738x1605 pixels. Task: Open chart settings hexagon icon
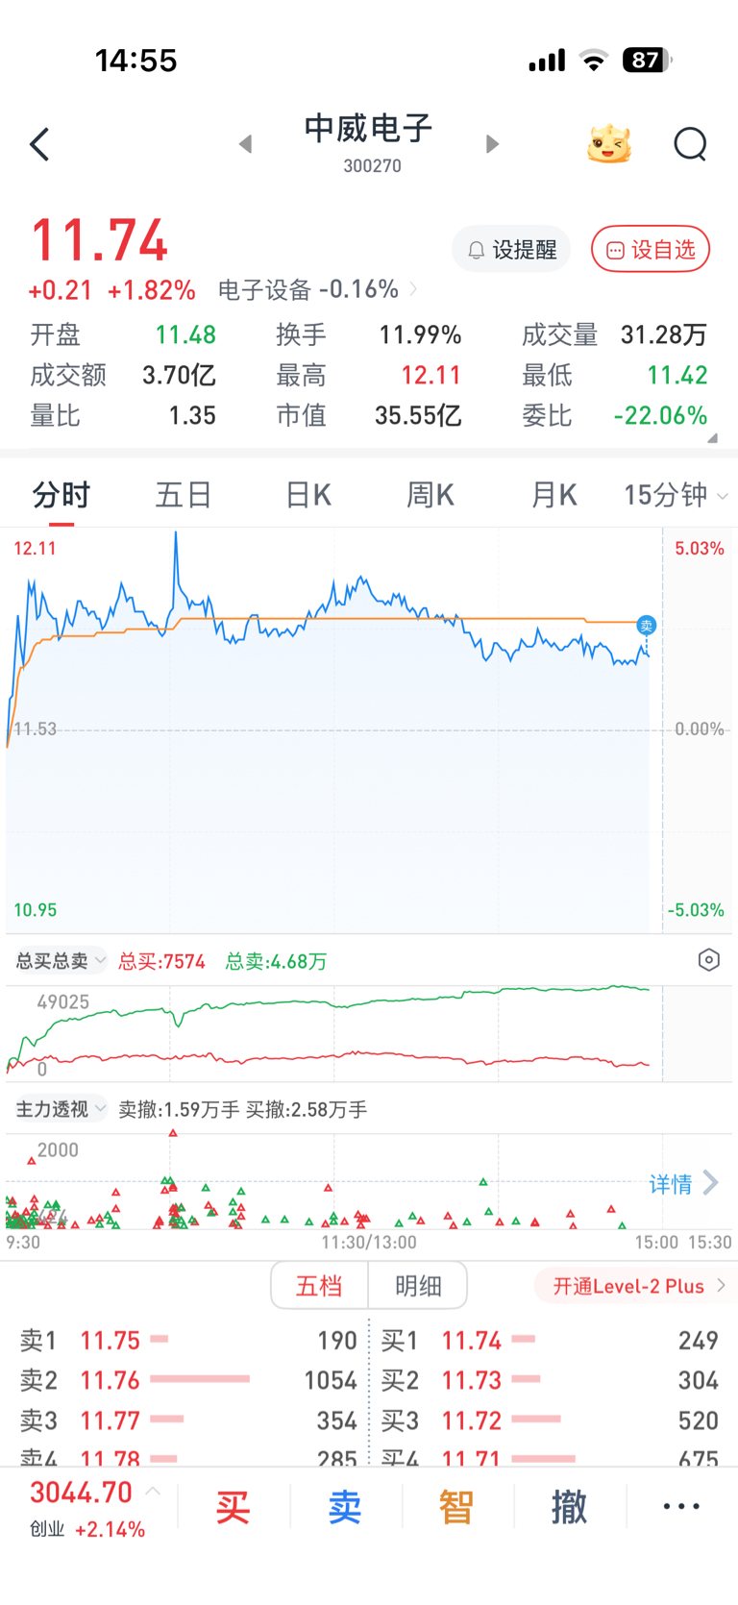(x=708, y=960)
